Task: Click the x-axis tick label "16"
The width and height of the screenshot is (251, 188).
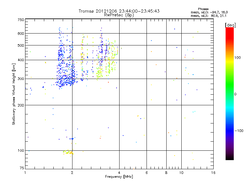Action: click(213, 173)
